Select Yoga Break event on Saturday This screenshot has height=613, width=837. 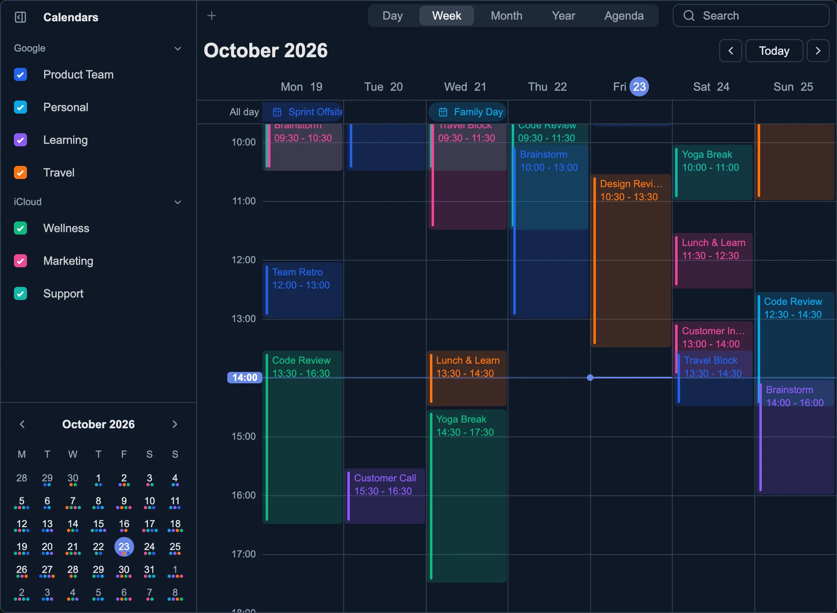coord(713,172)
